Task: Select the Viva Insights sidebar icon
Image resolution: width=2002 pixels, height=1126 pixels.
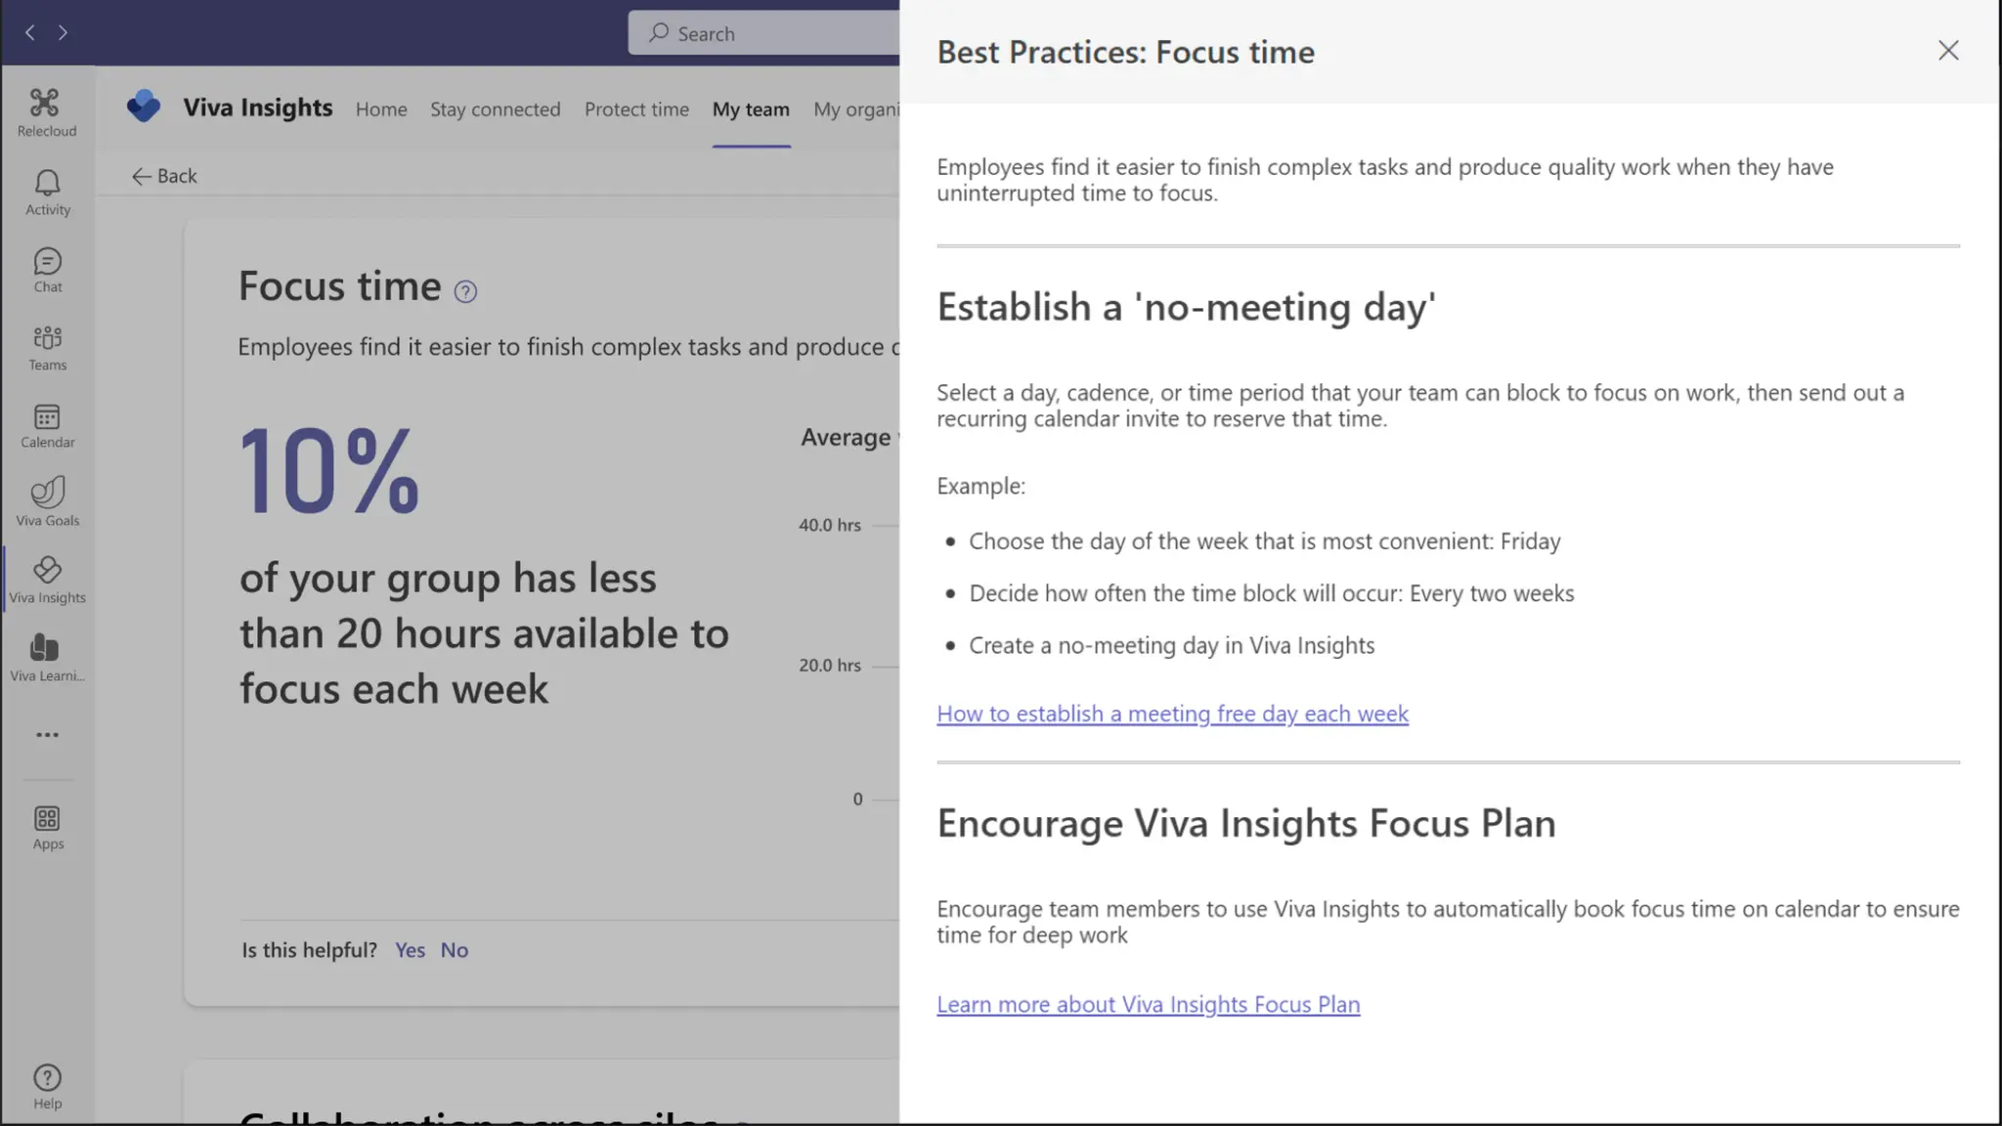Action: [x=47, y=581]
